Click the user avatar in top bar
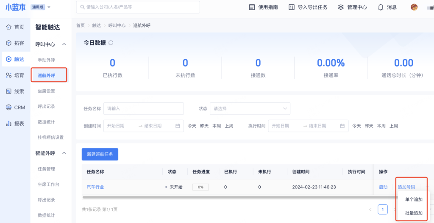This screenshot has height=223, width=434. click(414, 7)
